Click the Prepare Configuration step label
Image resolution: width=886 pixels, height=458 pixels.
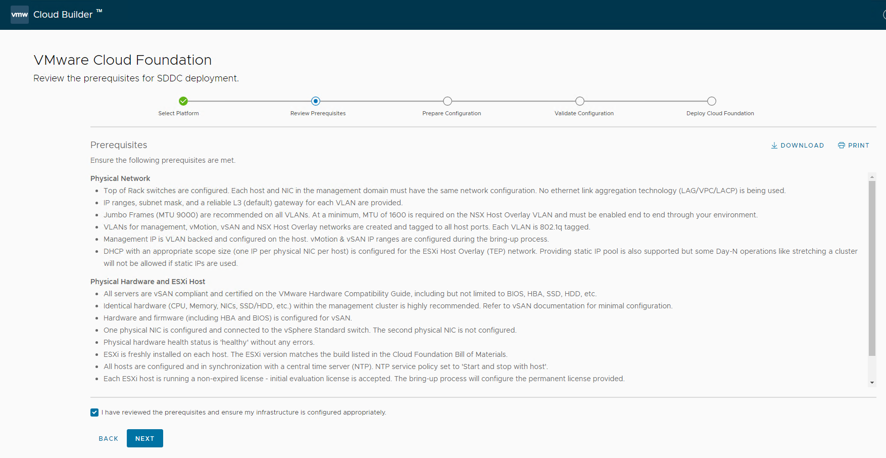452,113
